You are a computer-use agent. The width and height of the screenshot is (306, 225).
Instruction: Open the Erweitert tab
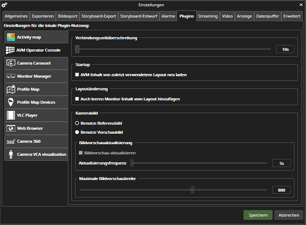(292, 16)
